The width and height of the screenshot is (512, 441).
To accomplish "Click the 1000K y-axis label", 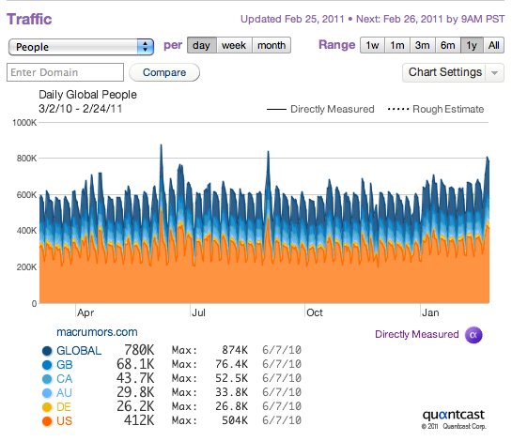I will 24,123.
